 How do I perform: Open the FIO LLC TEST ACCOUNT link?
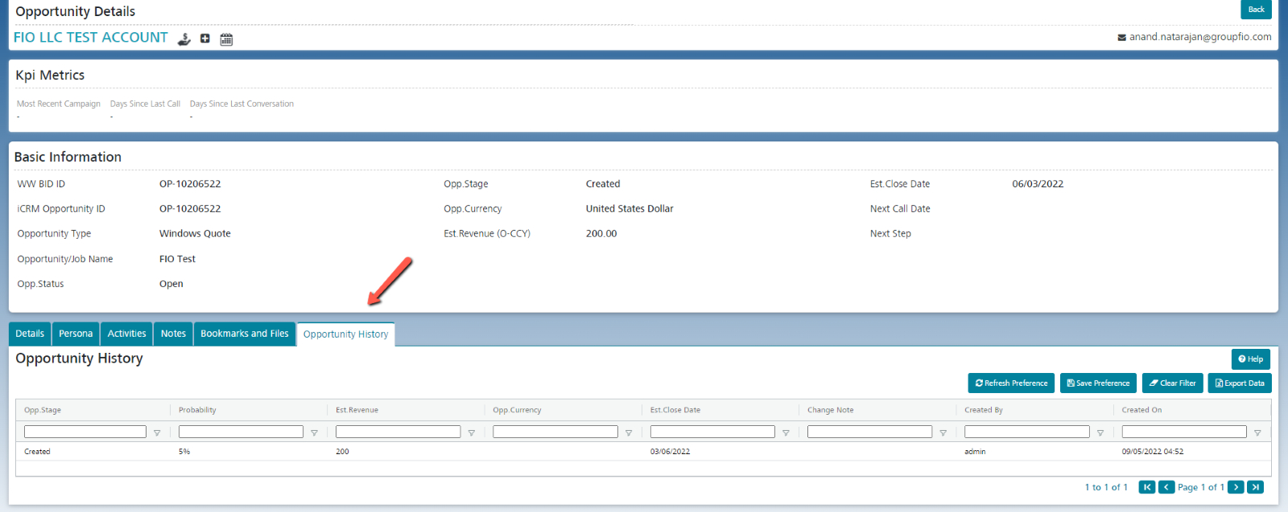[91, 37]
